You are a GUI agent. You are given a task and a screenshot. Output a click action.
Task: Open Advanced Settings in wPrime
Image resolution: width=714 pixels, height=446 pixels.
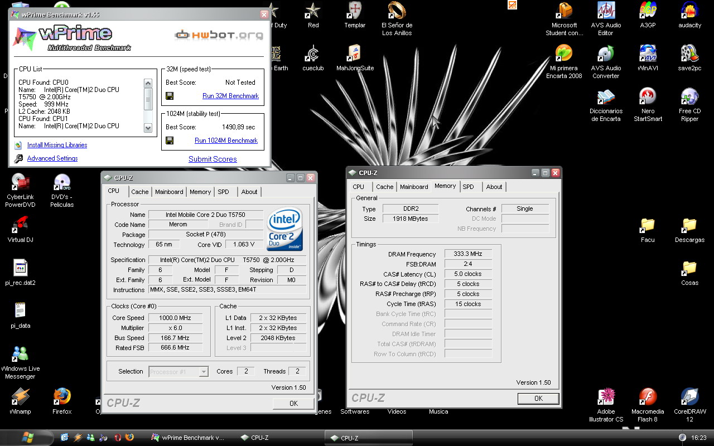pyautogui.click(x=52, y=158)
